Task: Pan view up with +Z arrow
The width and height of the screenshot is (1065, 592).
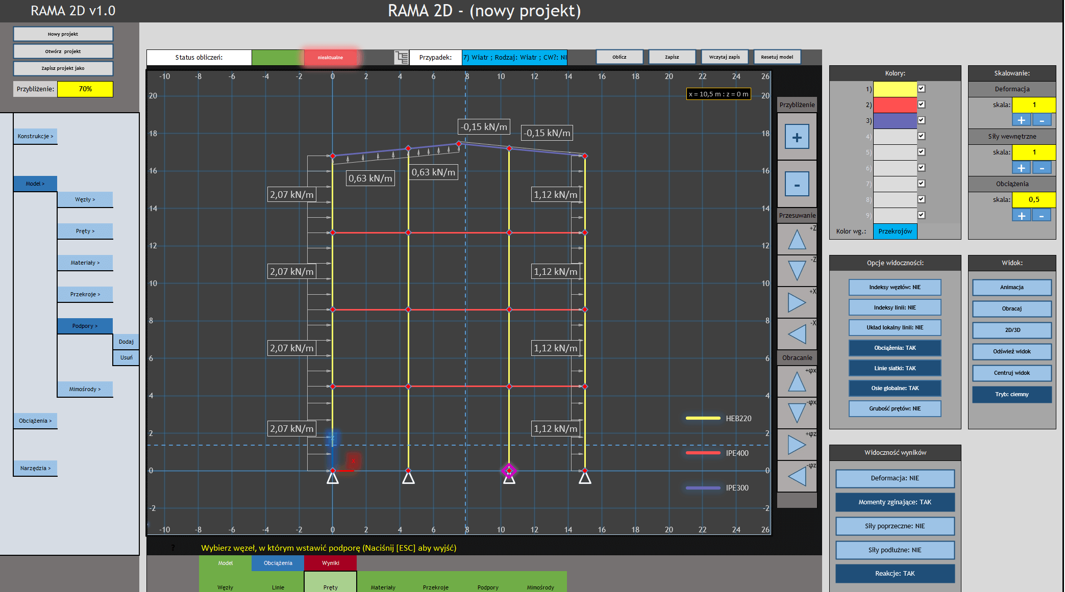Action: [797, 239]
